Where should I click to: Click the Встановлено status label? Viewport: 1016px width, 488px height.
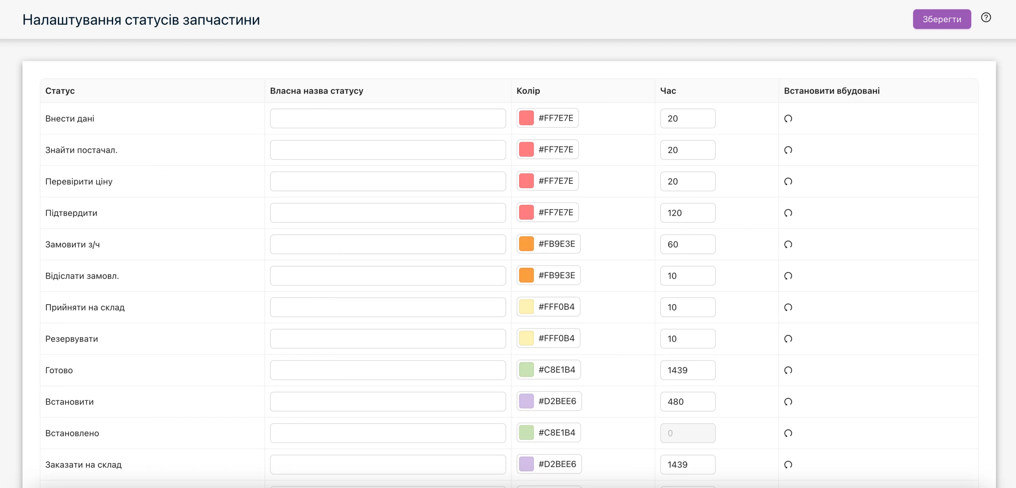(72, 433)
